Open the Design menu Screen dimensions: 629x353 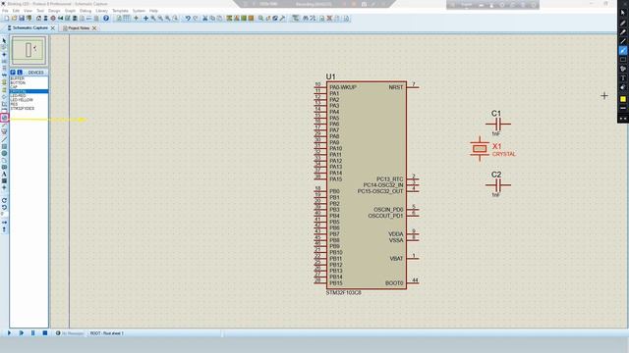[x=54, y=11]
